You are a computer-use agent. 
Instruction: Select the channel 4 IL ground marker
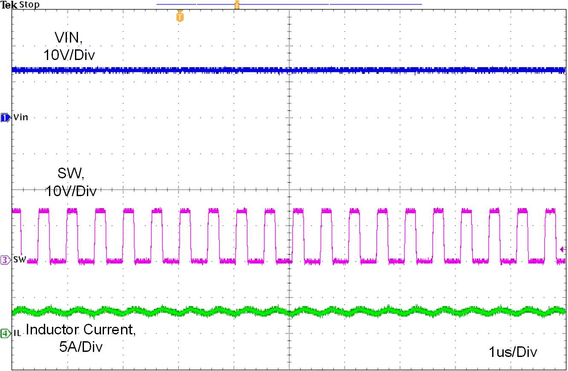(x=3, y=334)
